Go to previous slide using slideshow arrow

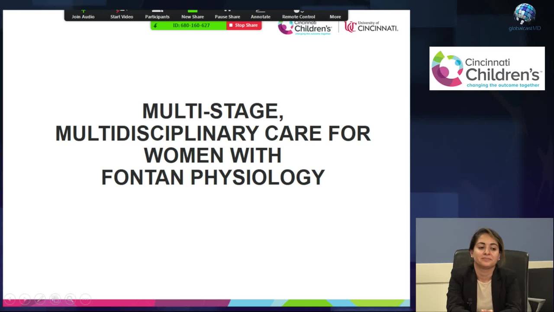coord(10,299)
